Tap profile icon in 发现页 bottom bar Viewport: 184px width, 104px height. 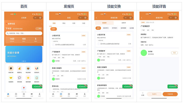[x=85, y=94]
